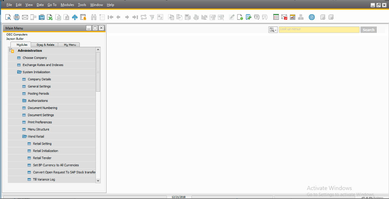Click the Target Document toolbar icon
Image resolution: width=389 pixels, height=199 pixels.
click(179, 17)
